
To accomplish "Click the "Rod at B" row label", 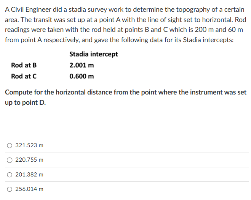I will click(24, 65).
